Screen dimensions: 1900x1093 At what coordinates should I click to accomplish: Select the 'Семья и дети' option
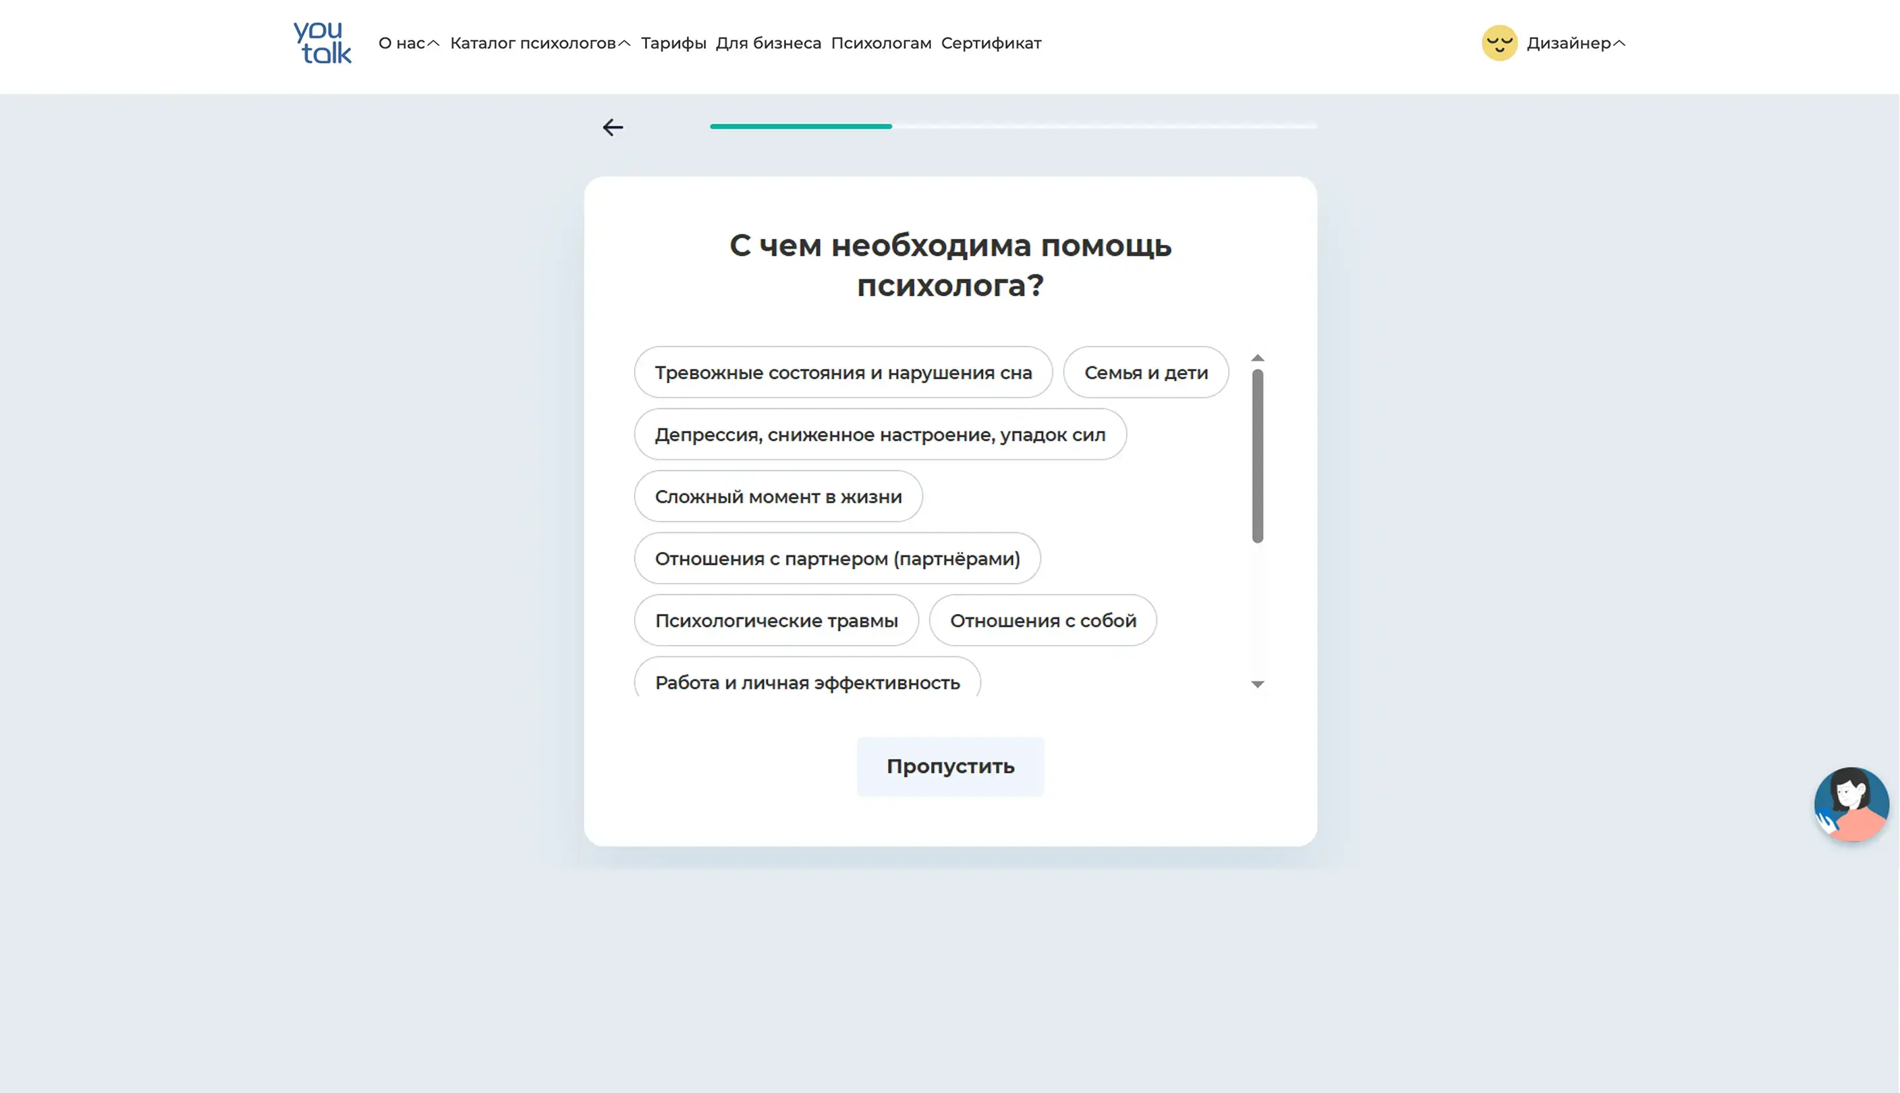[x=1146, y=372]
